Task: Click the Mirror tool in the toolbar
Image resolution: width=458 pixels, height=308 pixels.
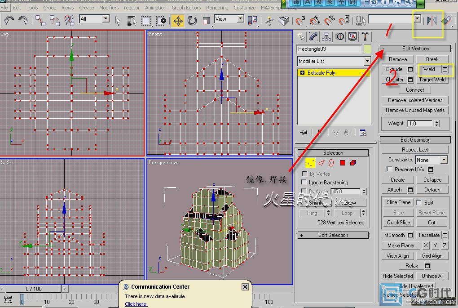Action: [432, 21]
